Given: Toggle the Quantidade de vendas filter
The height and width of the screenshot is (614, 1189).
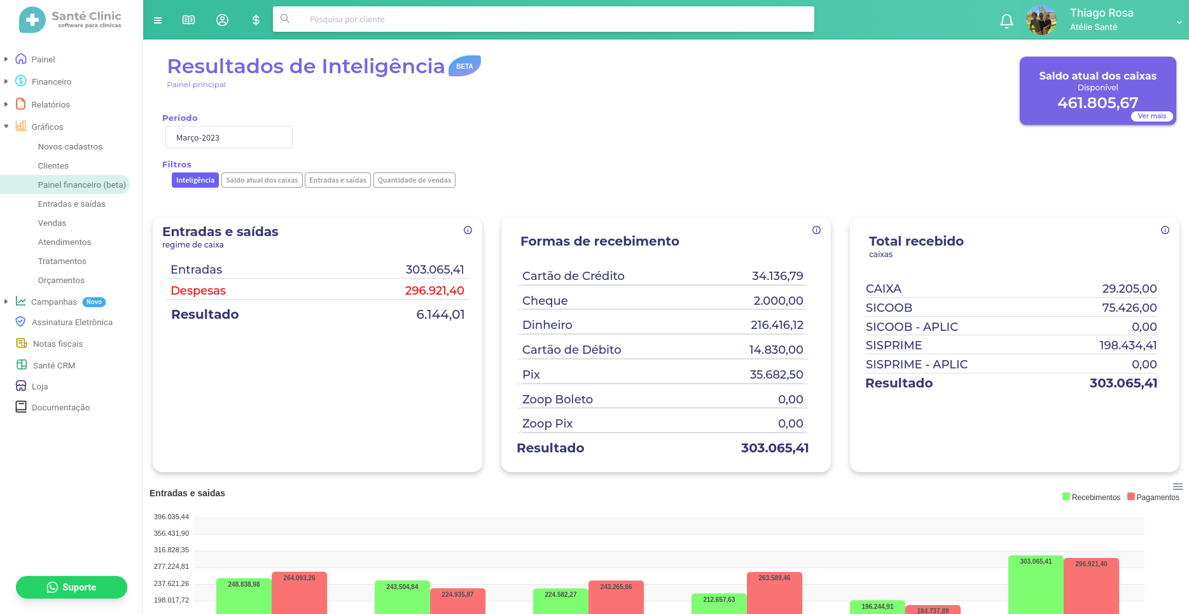Looking at the screenshot, I should click(414, 181).
